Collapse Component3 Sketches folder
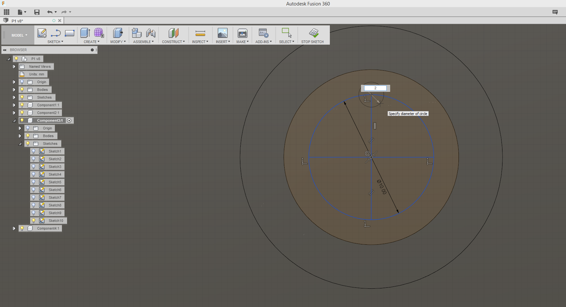The height and width of the screenshot is (307, 566). click(20, 144)
